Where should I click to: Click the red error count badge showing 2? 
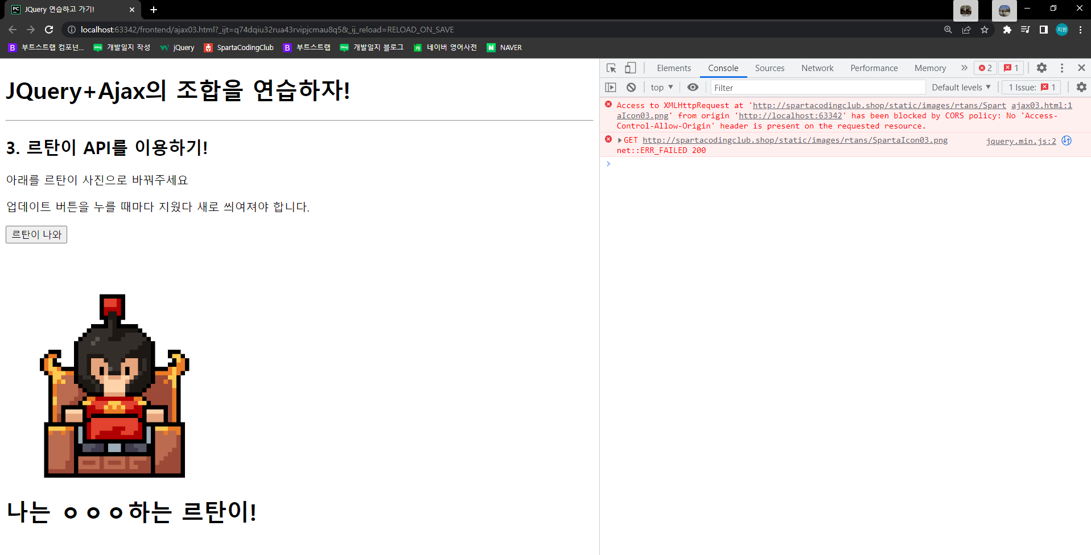pyautogui.click(x=985, y=68)
